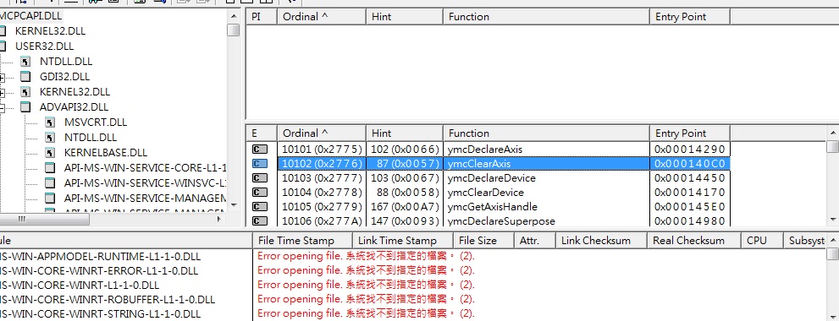839x321 pixels.
Task: Sort modules by Attr. column
Action: pyautogui.click(x=534, y=241)
